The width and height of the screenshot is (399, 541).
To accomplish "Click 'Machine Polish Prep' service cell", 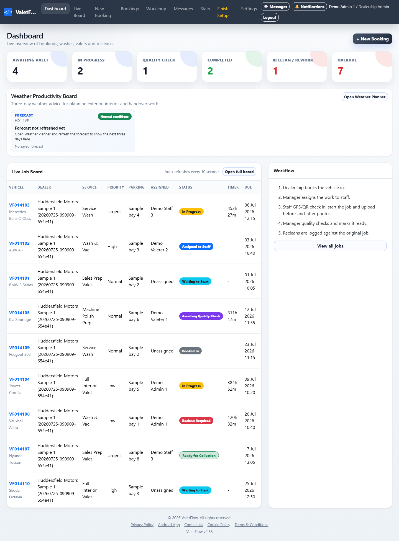I will [x=91, y=316].
